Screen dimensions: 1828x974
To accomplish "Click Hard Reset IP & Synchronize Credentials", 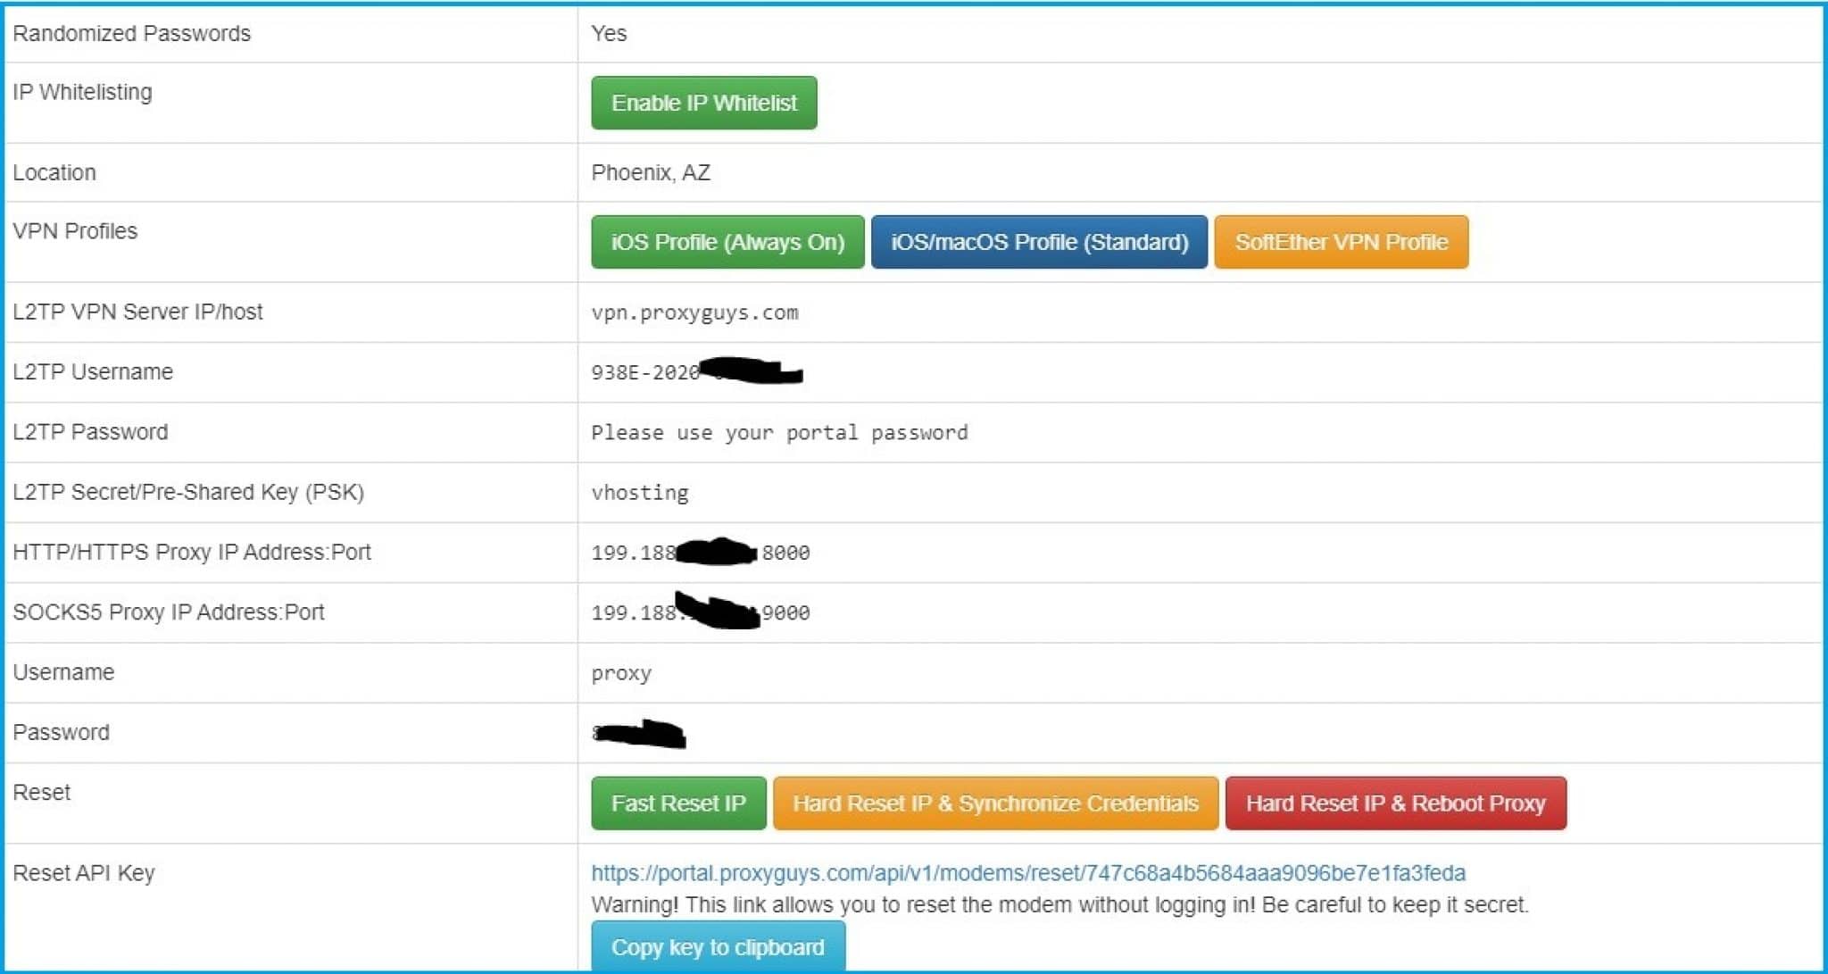I will 994,803.
